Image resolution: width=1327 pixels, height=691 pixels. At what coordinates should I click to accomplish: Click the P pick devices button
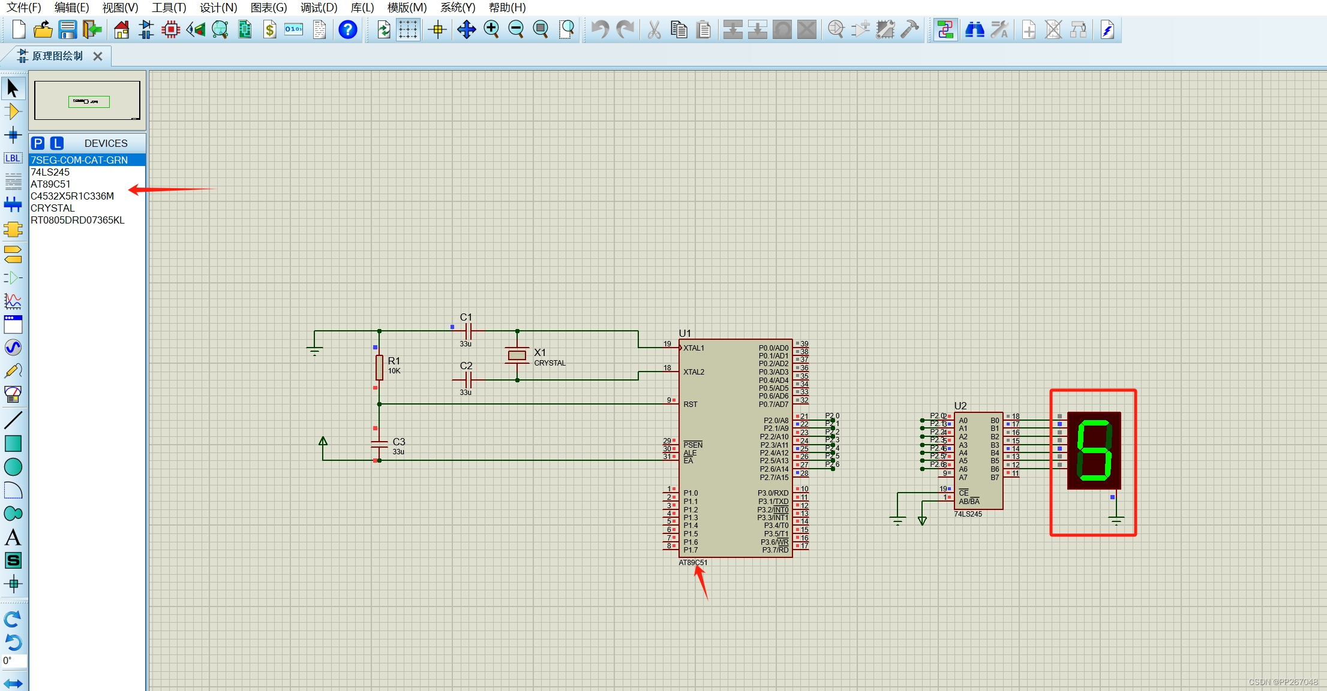(x=38, y=143)
